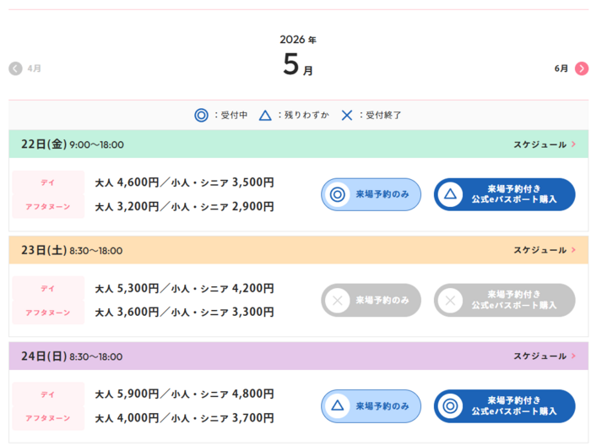Click the 4月 month label

pyautogui.click(x=35, y=68)
